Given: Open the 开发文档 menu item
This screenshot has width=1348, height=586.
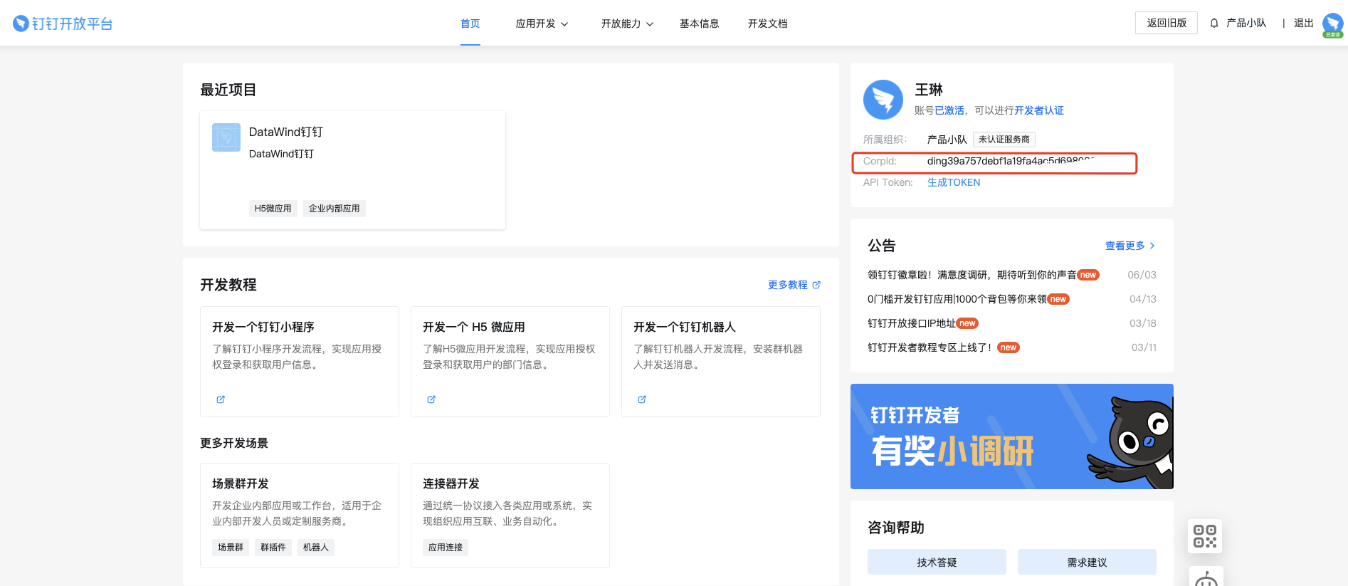Looking at the screenshot, I should click(x=768, y=23).
